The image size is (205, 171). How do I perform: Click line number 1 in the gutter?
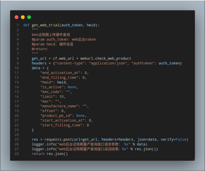pos(18,25)
